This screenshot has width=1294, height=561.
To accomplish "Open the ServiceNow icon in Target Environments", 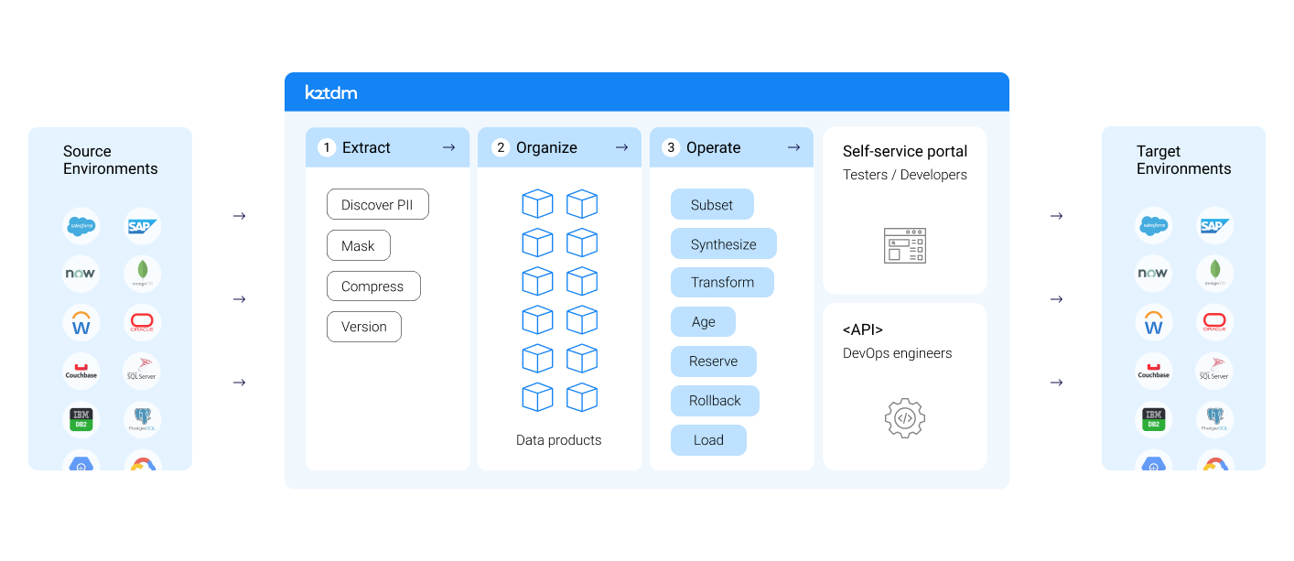I will (1153, 273).
